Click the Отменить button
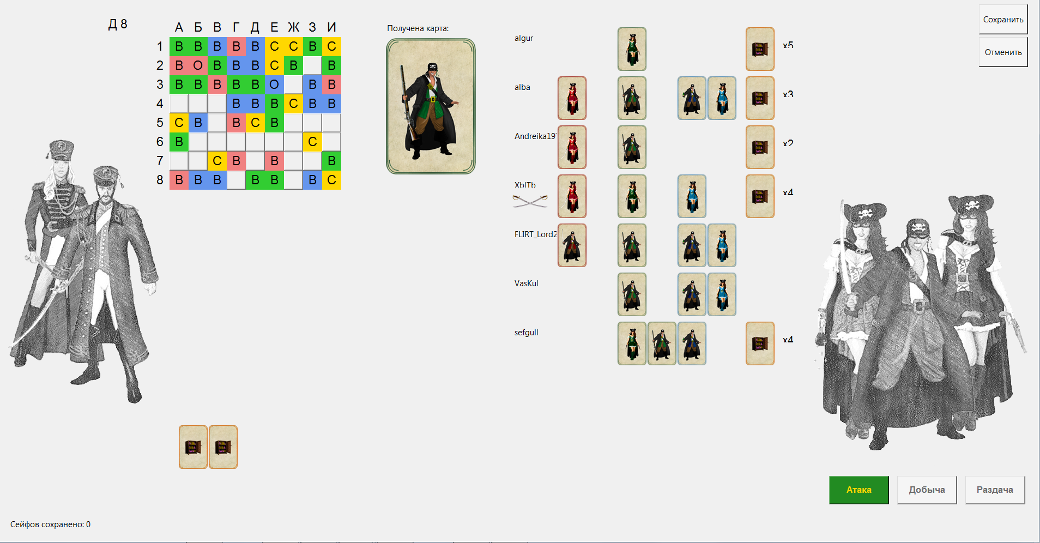The image size is (1040, 543). coord(1003,52)
